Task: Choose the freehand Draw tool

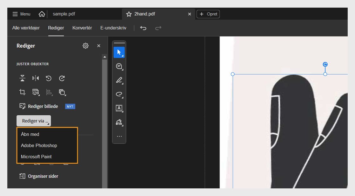Action: coord(119,94)
